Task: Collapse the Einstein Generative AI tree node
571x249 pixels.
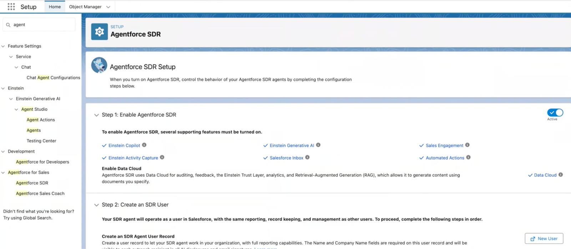Action: 11,99
